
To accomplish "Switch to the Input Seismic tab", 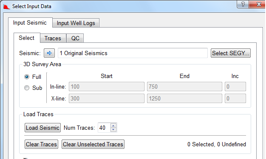I will pos(30,23).
